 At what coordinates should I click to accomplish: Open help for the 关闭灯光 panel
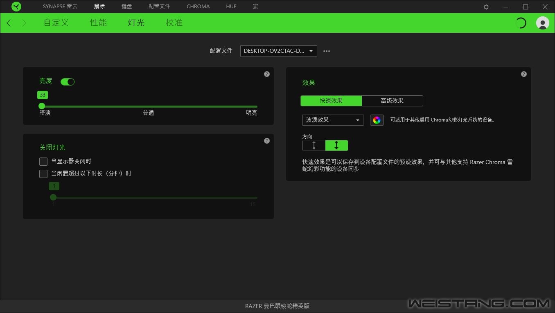point(267,141)
